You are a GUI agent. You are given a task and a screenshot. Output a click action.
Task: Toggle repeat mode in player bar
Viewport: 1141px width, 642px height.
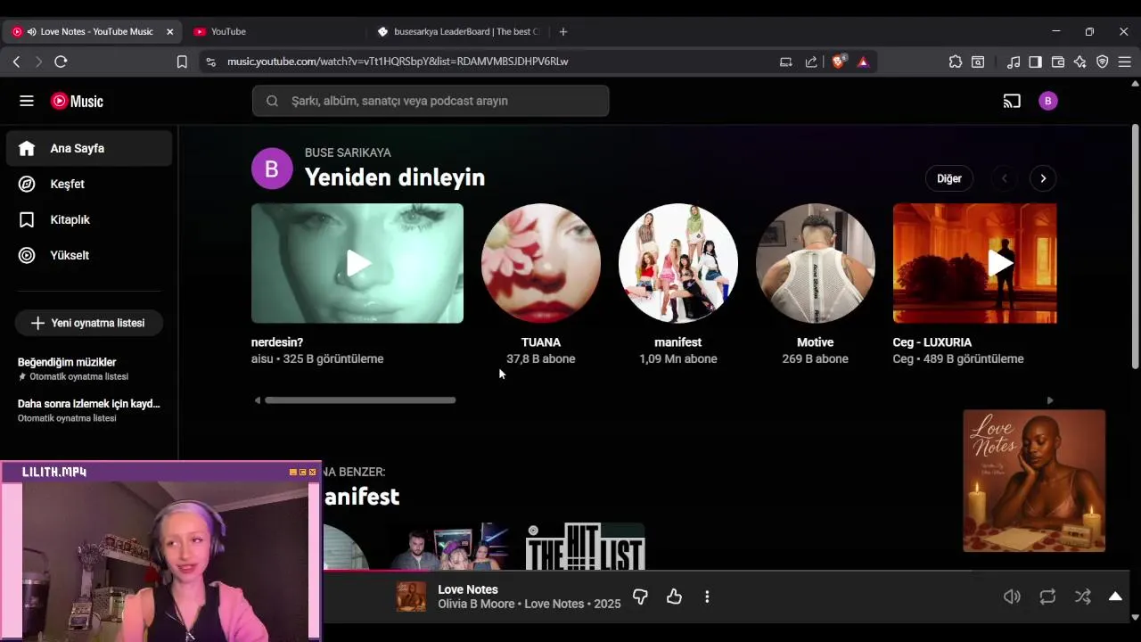[1047, 597]
